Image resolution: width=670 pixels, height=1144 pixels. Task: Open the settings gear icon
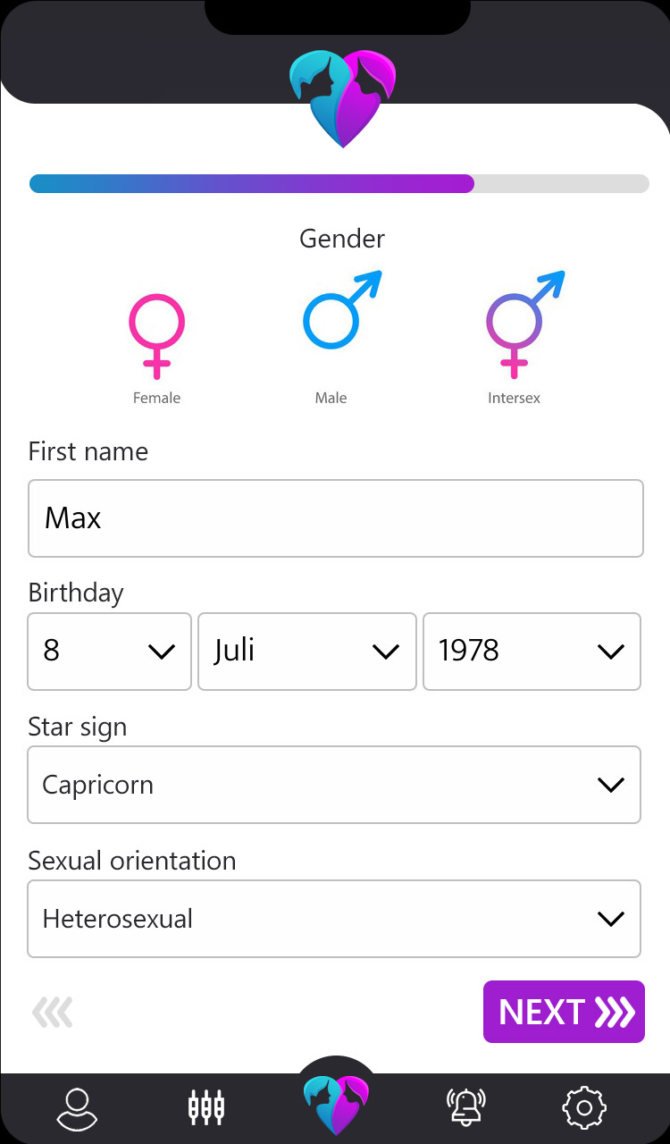click(x=584, y=1108)
